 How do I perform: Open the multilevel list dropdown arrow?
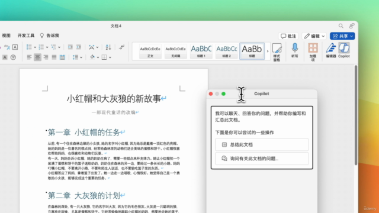pyautogui.click(x=59, y=47)
